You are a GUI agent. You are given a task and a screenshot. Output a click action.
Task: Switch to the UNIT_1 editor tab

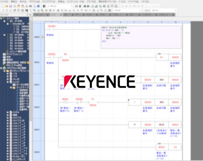click(117, 15)
